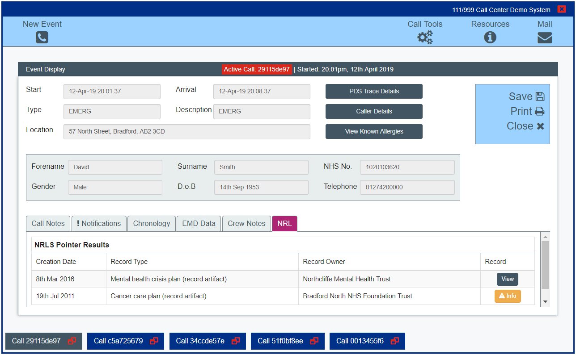Click the Forename field David
This screenshot has height=355, width=576.
(115, 167)
